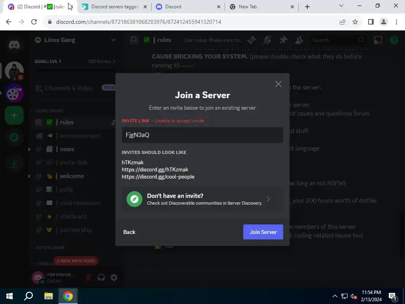The image size is (405, 304).
Task: Close the Discord servers tagged tab
Action: [145, 7]
